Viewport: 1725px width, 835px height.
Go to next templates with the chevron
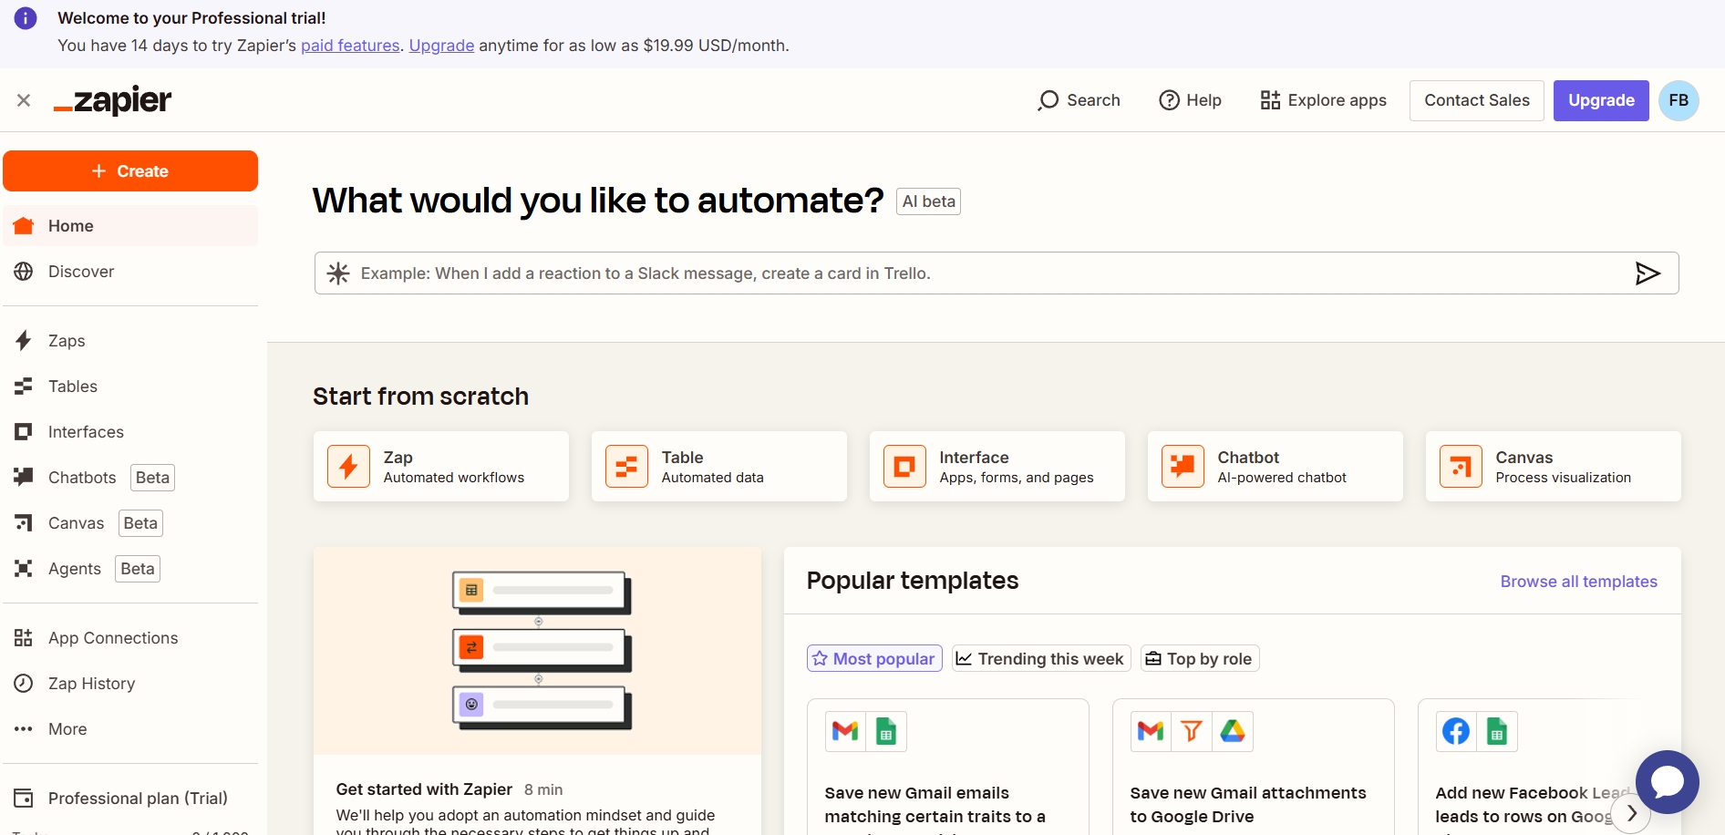click(1631, 813)
